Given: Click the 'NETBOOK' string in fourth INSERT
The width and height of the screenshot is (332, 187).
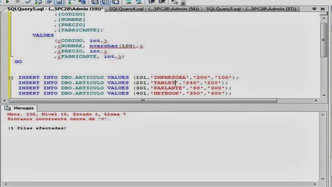Looking at the screenshot, I should [166, 93].
